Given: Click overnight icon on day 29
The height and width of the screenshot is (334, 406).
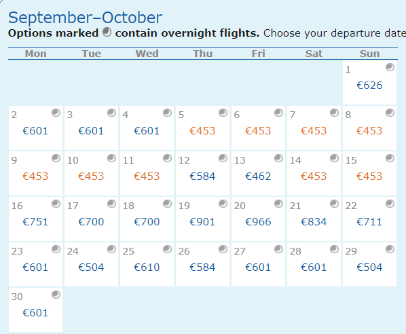Looking at the screenshot, I should click(x=390, y=249).
